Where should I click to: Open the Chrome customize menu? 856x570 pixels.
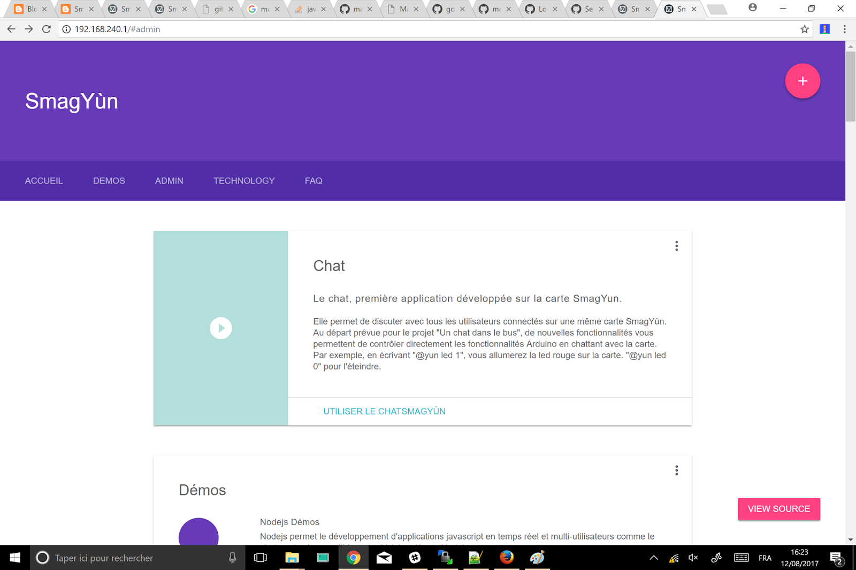[845, 29]
